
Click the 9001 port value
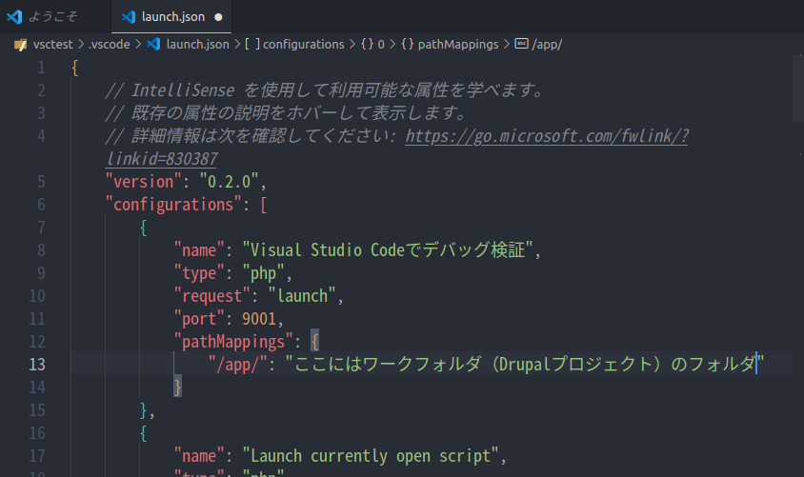coord(259,319)
